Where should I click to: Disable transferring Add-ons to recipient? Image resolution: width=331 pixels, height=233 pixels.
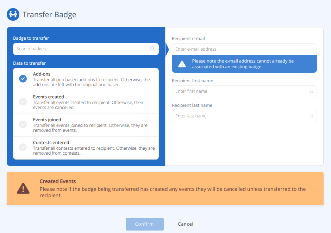(x=23, y=79)
